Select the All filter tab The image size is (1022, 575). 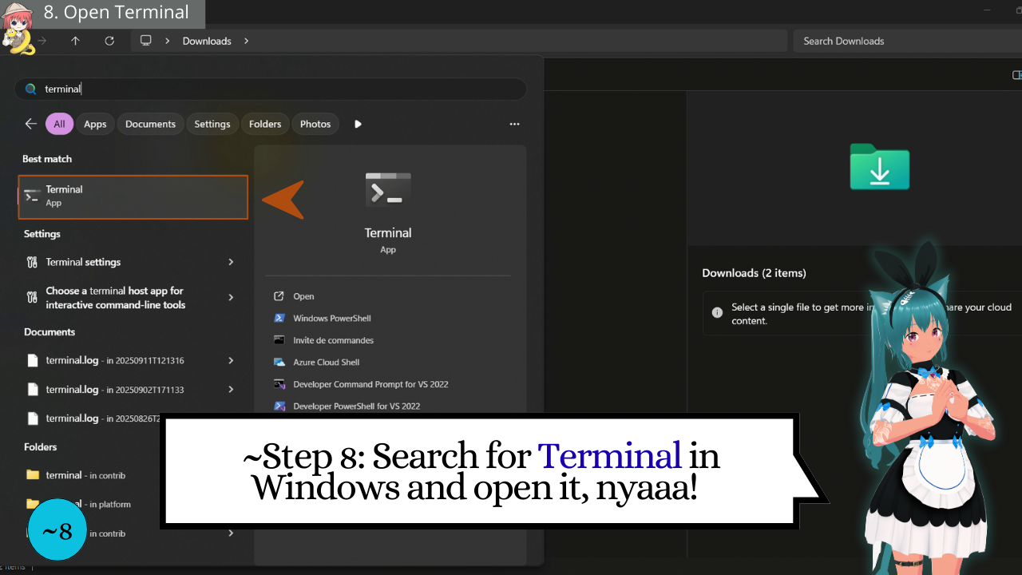pos(60,124)
